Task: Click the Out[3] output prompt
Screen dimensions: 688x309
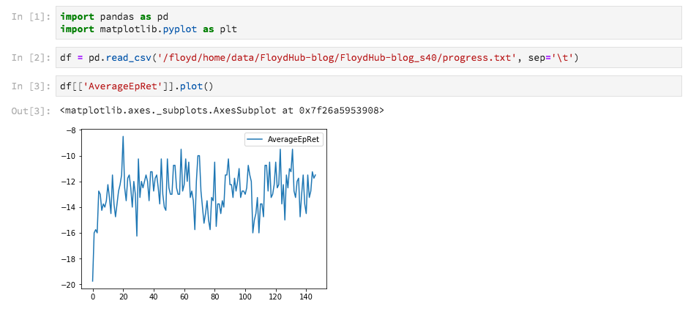Action: coord(31,111)
